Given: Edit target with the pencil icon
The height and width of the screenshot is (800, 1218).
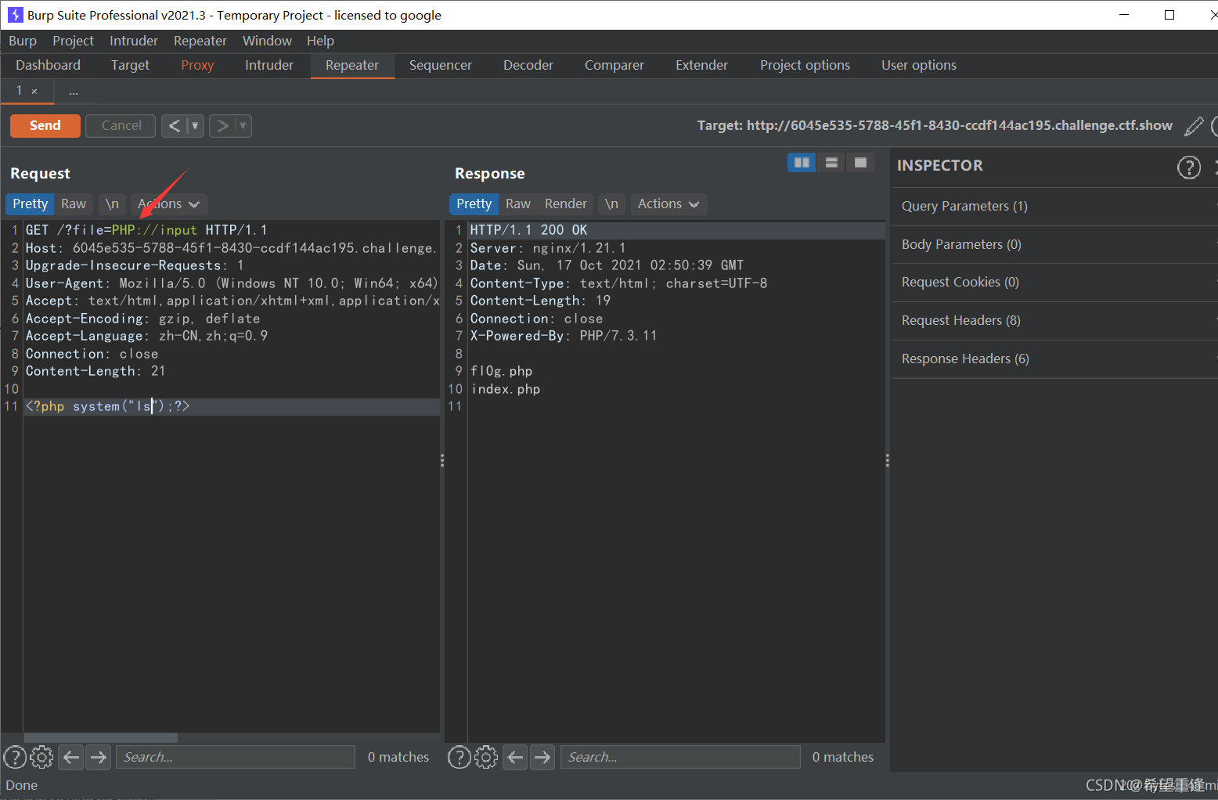Looking at the screenshot, I should tap(1194, 126).
